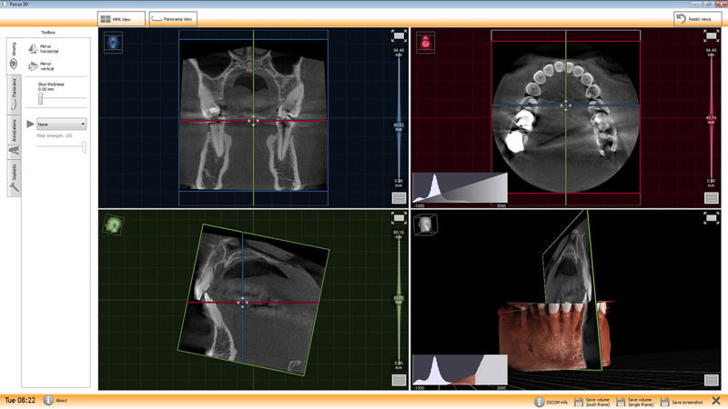Maximize the 3D rendering view
This screenshot has width=728, height=409.
(711, 218)
